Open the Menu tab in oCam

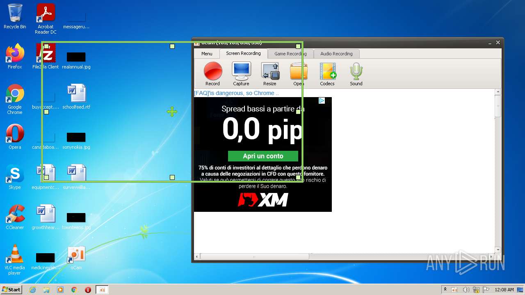click(207, 54)
